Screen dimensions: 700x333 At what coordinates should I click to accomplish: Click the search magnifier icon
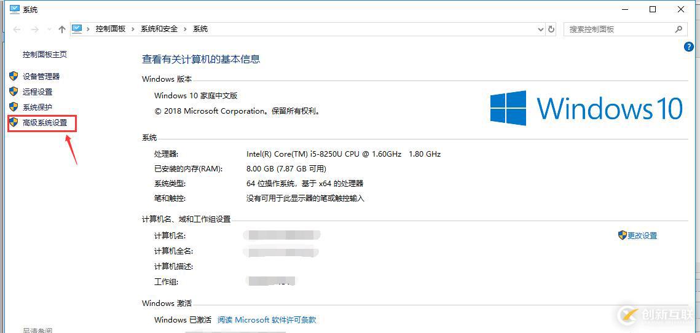pyautogui.click(x=678, y=29)
